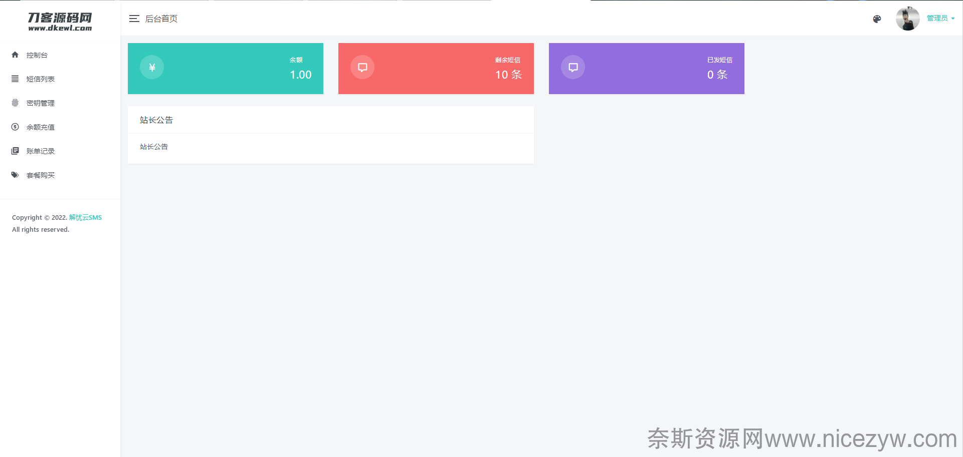
Task: Click the home icon beside 控制台
Action: [x=15, y=55]
